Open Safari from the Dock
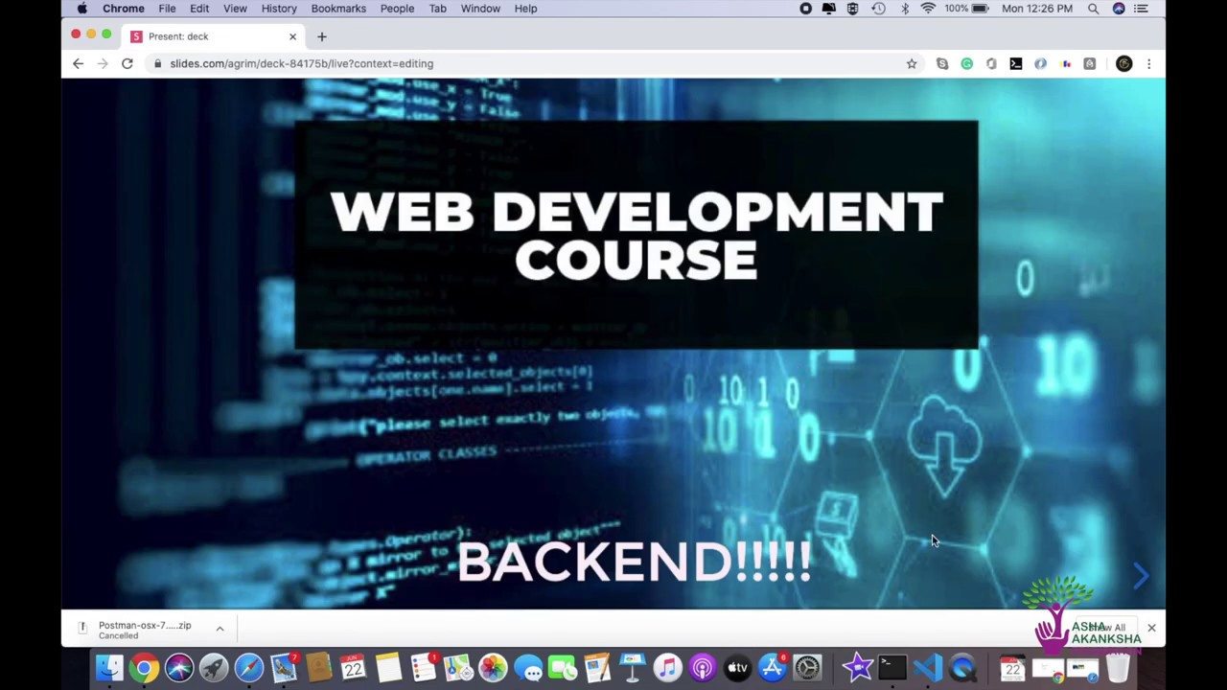 point(248,667)
